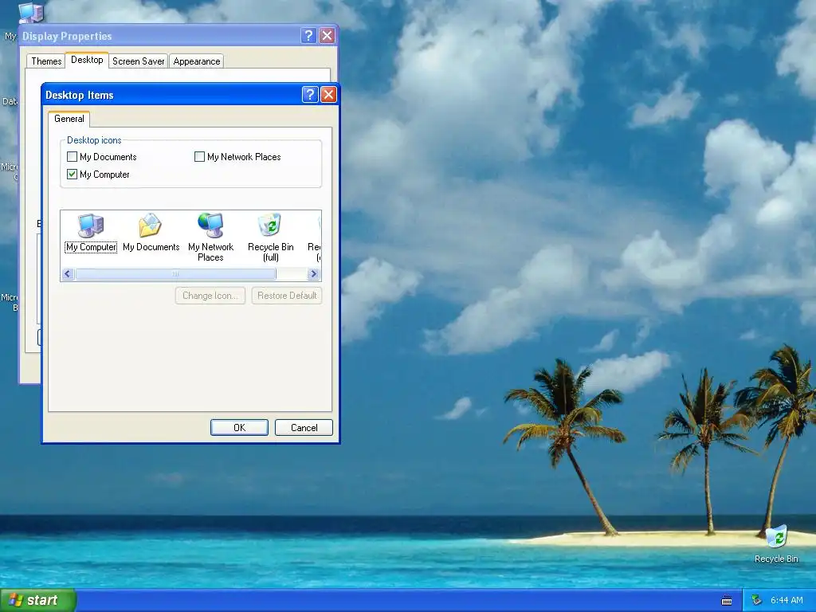Click the My Computer desktop icon
The height and width of the screenshot is (612, 816).
(30, 13)
